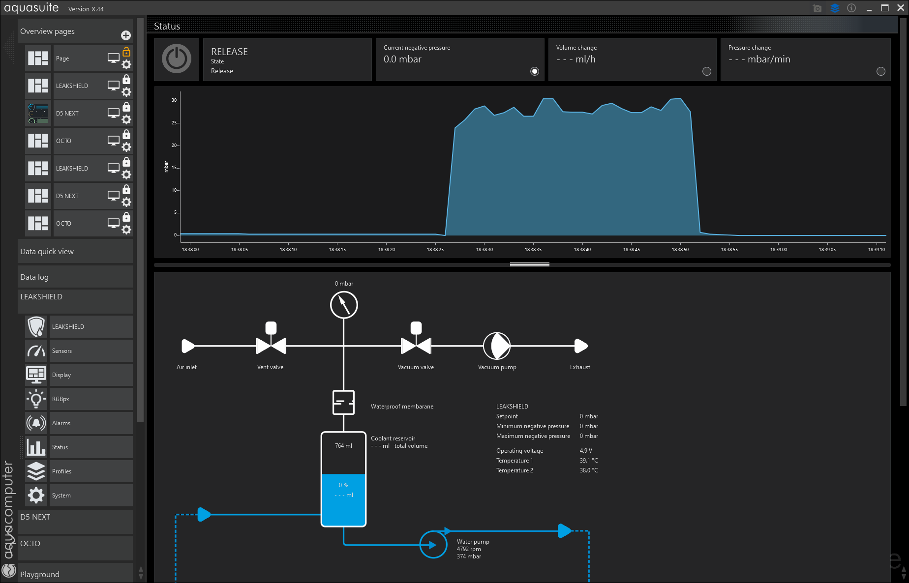Select Volume change radio button

tap(707, 71)
